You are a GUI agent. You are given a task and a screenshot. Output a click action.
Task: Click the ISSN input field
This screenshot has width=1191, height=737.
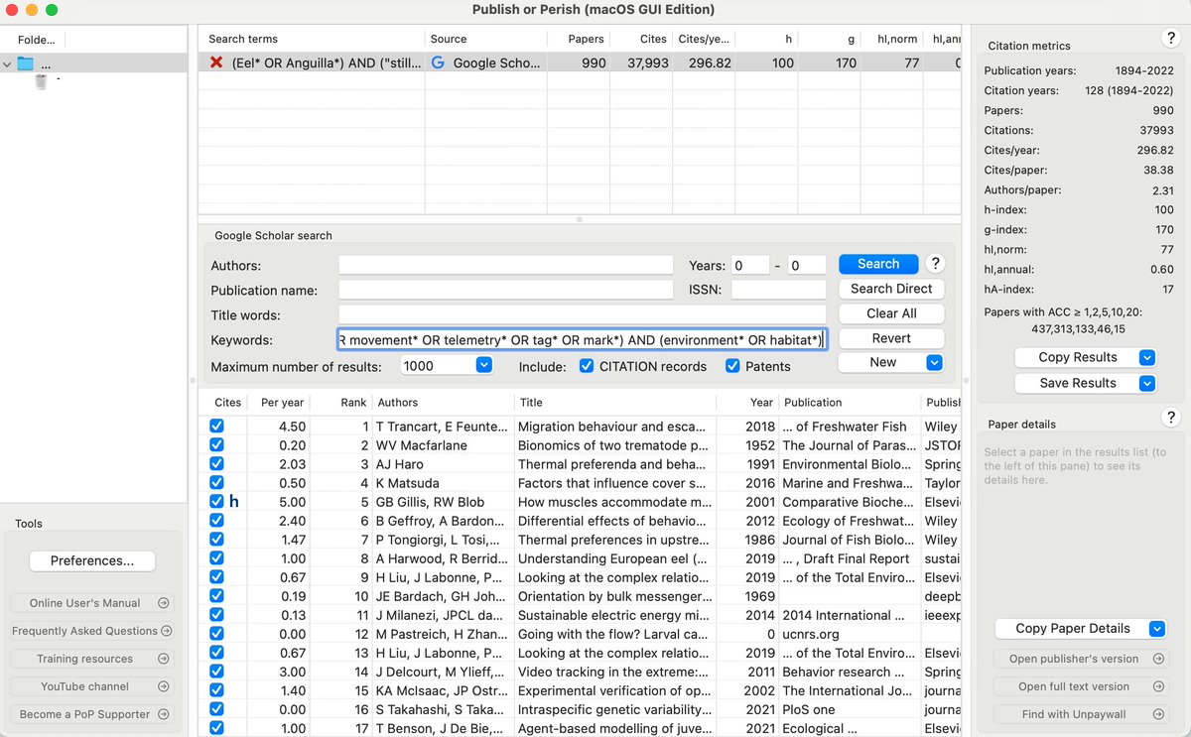coord(779,290)
